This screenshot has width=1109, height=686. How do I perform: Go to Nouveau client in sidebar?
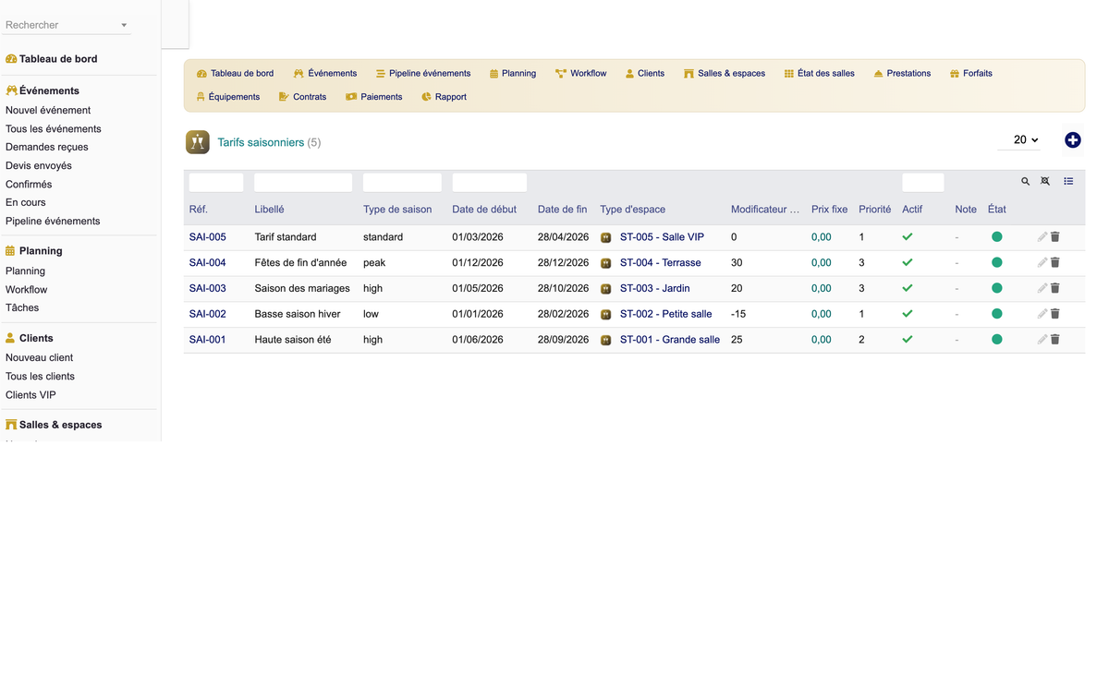(x=40, y=358)
